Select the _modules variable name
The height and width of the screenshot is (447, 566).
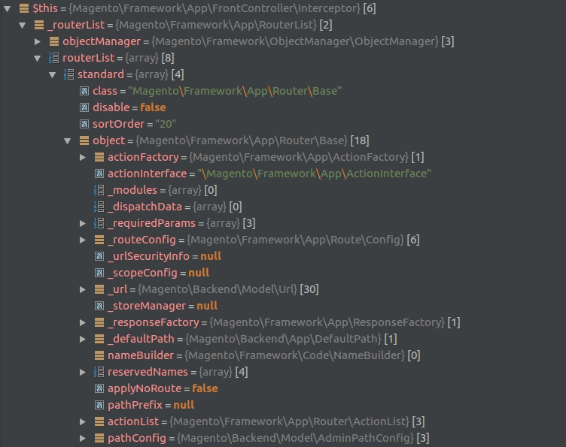[x=132, y=190]
